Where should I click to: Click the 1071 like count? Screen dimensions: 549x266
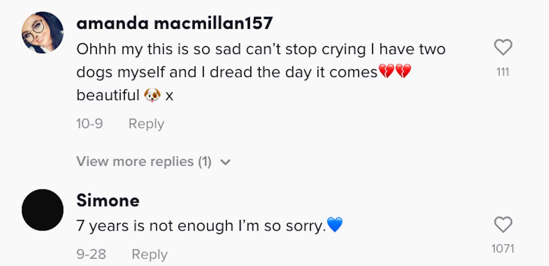[503, 249]
